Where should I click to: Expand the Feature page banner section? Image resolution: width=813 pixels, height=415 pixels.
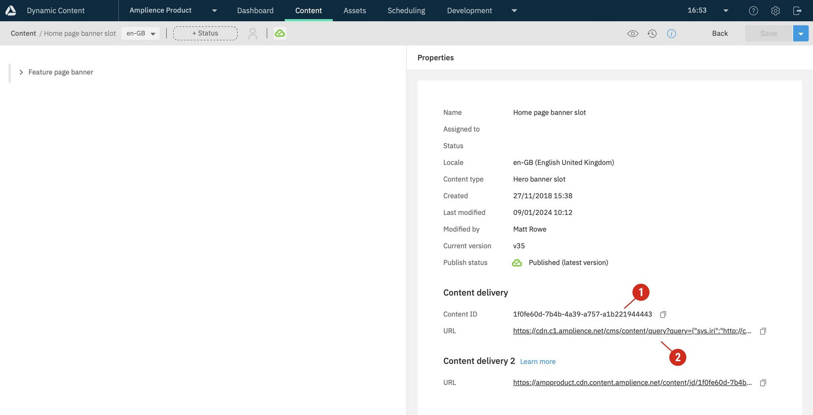pos(21,72)
